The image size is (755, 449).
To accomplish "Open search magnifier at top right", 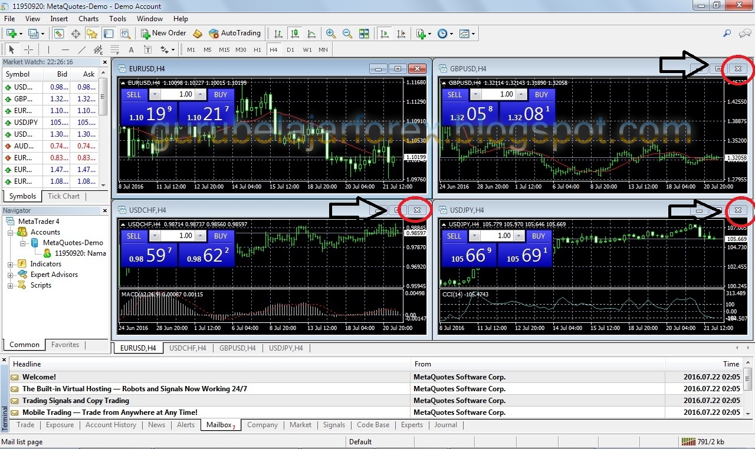I will [x=727, y=34].
